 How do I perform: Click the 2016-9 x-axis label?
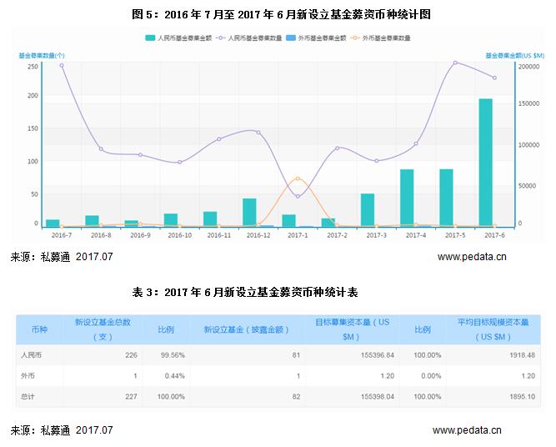click(x=140, y=235)
